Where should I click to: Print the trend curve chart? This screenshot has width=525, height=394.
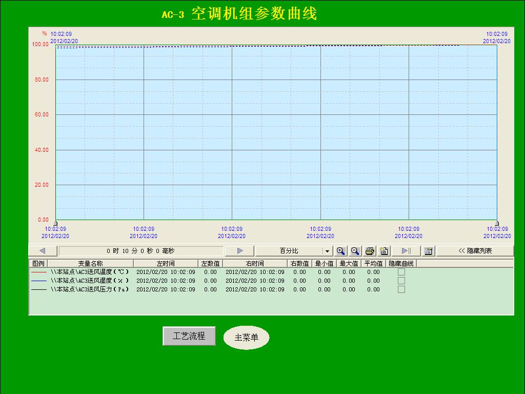click(x=370, y=251)
